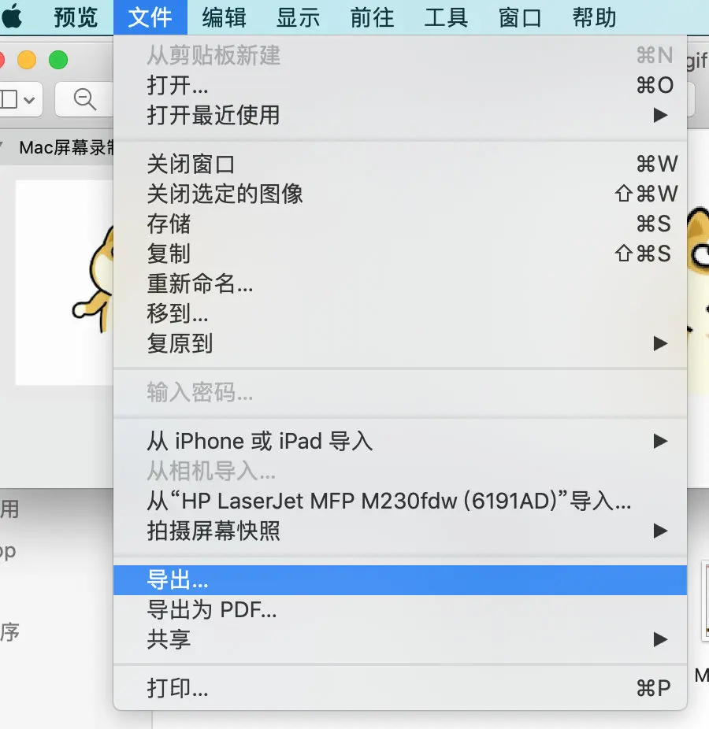Close the 文件 menu in menu bar
The width and height of the screenshot is (709, 729).
150,17
